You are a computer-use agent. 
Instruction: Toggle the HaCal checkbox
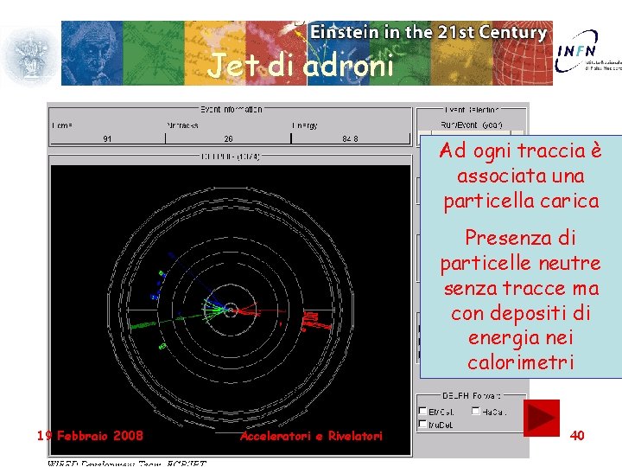point(476,411)
